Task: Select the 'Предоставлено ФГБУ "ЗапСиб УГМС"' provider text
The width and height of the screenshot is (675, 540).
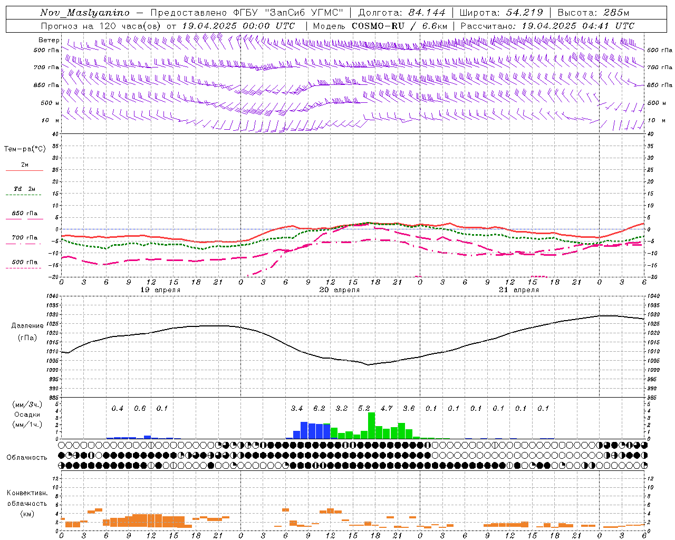Action: click(x=247, y=13)
